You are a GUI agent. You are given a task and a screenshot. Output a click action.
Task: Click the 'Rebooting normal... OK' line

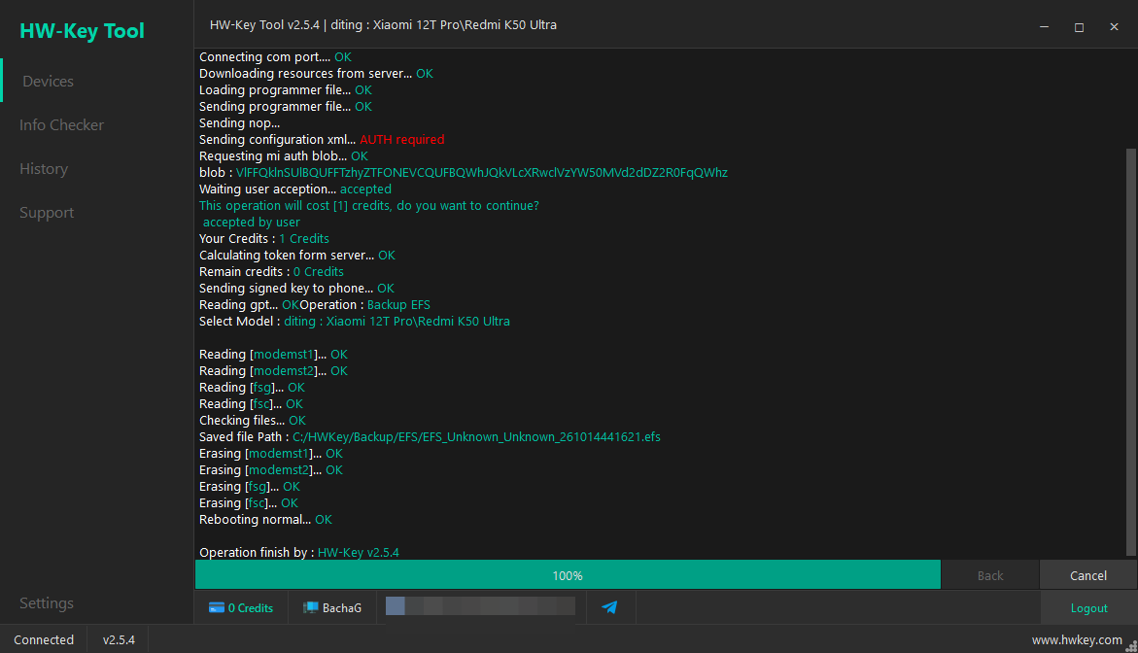pos(265,520)
